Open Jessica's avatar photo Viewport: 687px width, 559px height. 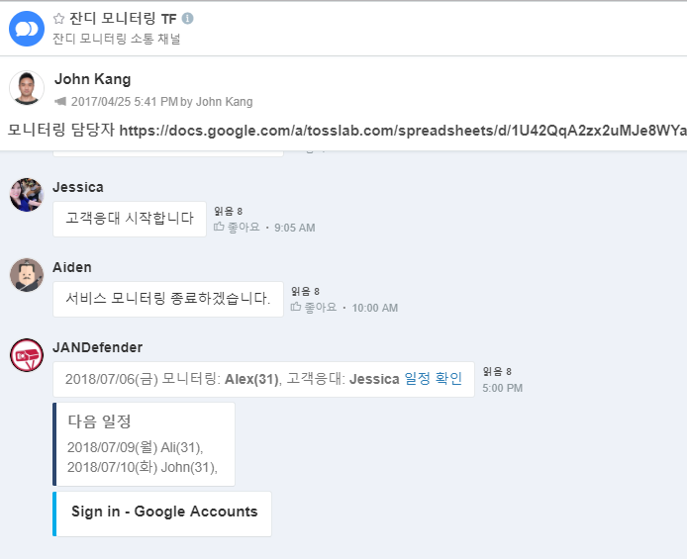coord(27,195)
